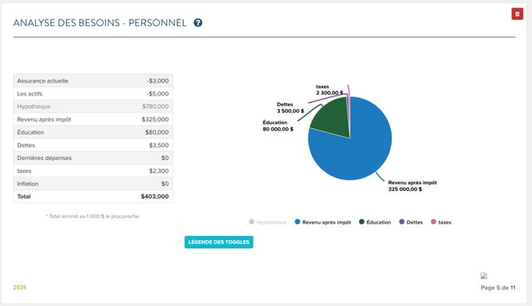The image size is (532, 306).
Task: Click the Dettes 3 500,00 $ chart label
Action: pos(290,108)
